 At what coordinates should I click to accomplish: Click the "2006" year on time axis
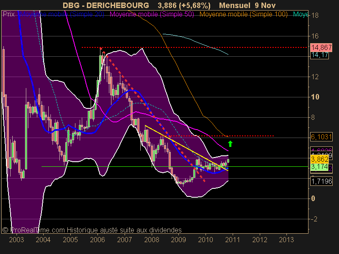click(97, 240)
